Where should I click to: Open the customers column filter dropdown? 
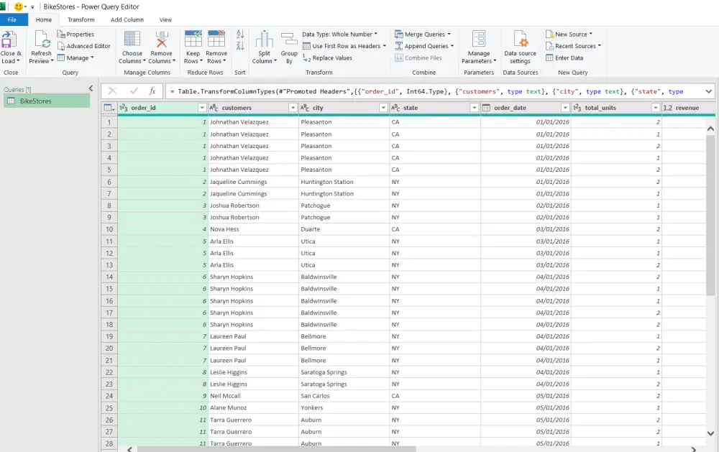293,108
